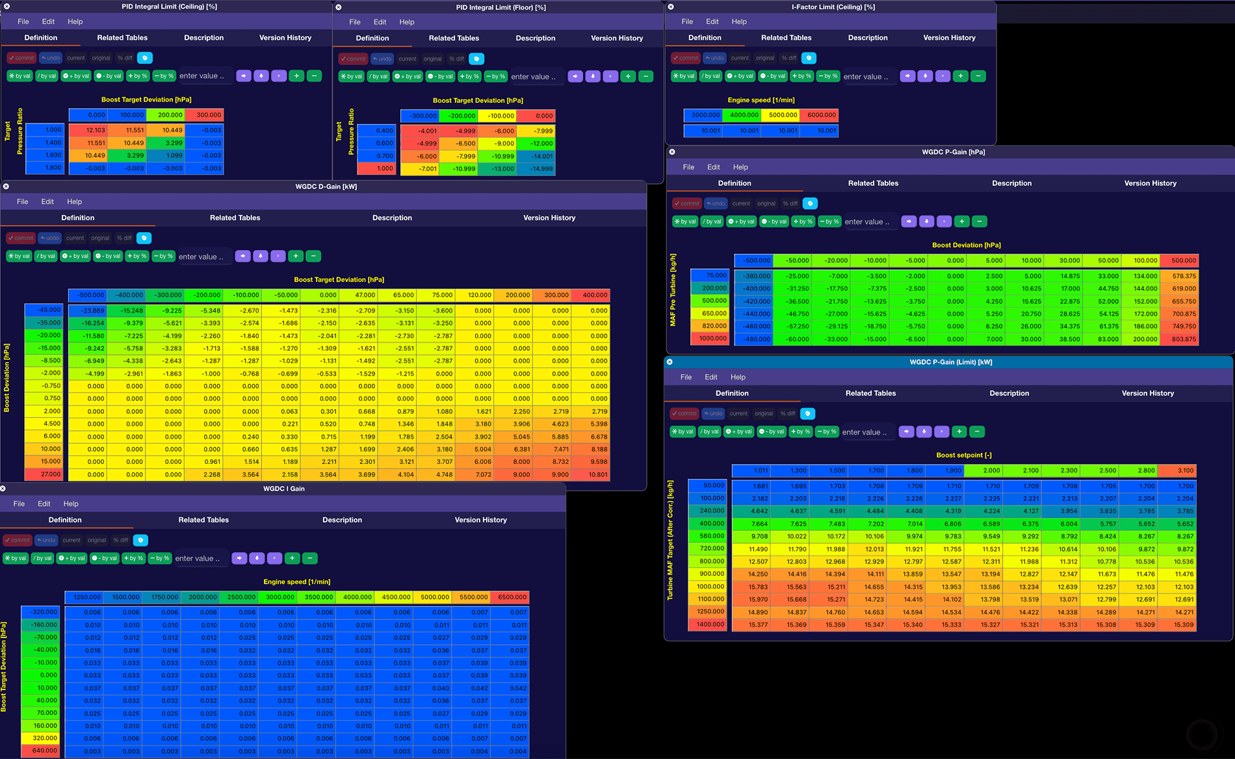Click '/ by val' button in PID Integral Limit (Floor)
The height and width of the screenshot is (759, 1235).
pyautogui.click(x=378, y=77)
